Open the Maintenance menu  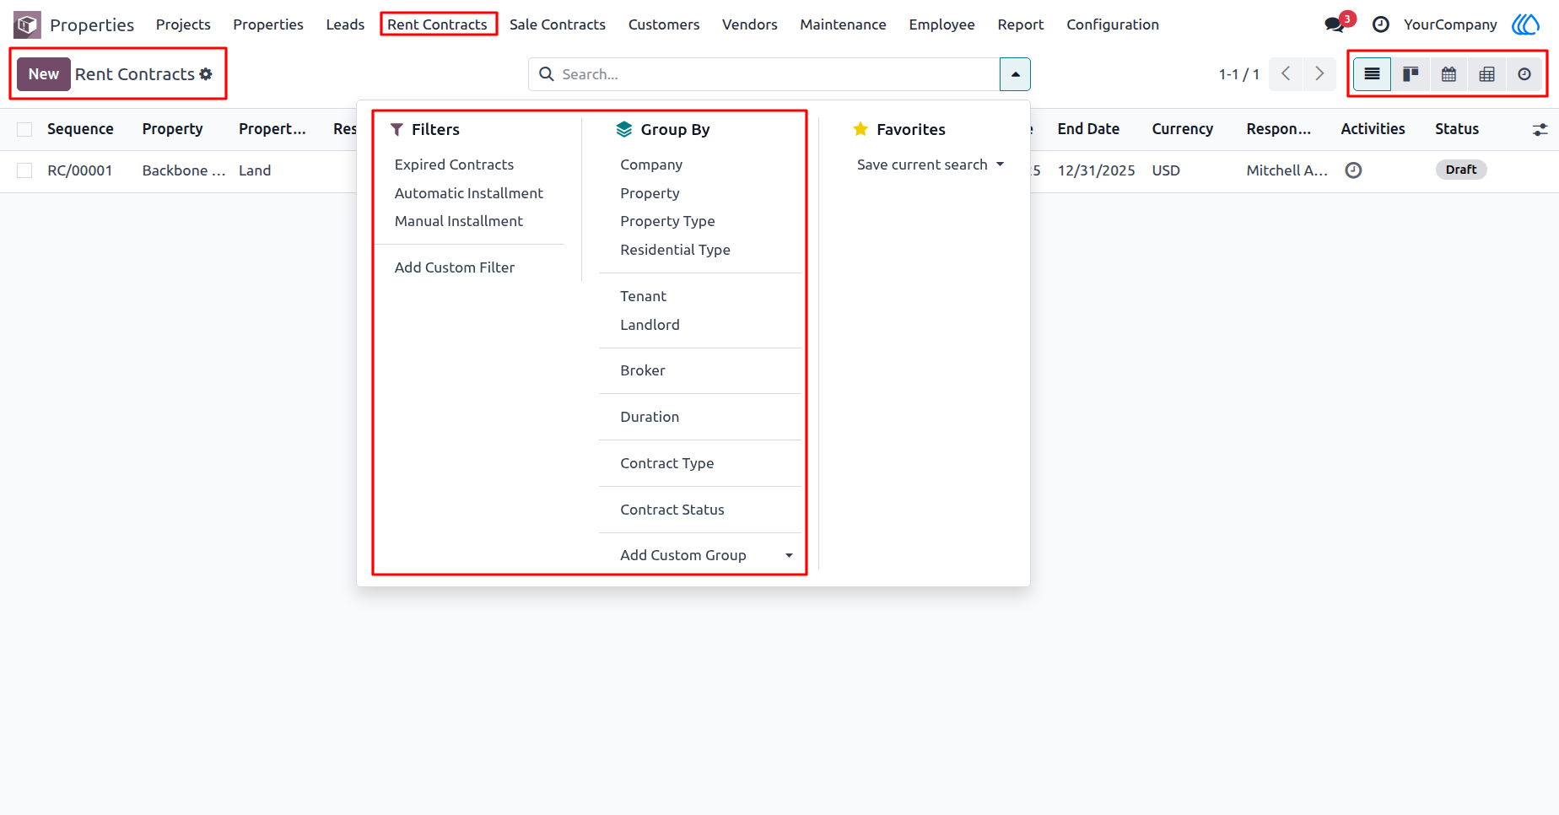(x=843, y=24)
